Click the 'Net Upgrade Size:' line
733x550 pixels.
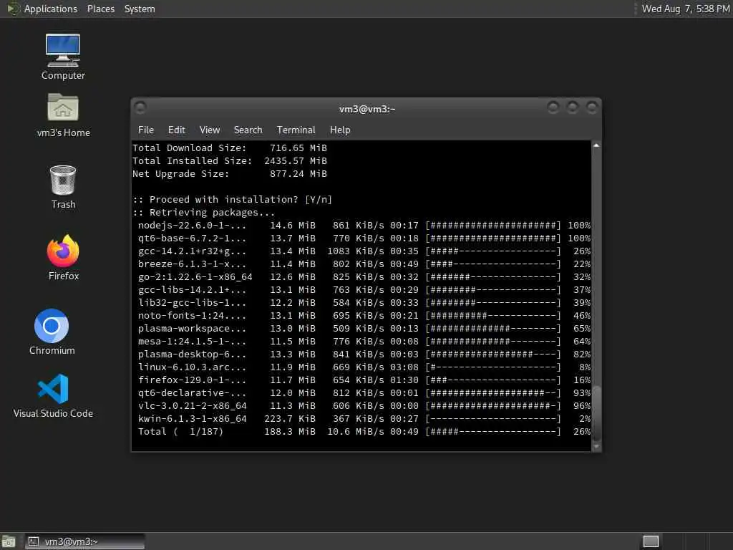click(x=230, y=174)
